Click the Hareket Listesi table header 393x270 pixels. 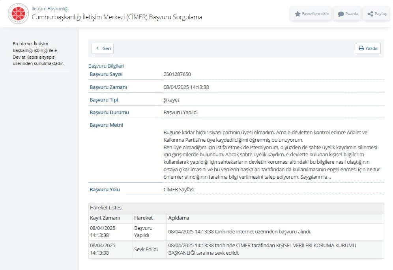pos(236,208)
